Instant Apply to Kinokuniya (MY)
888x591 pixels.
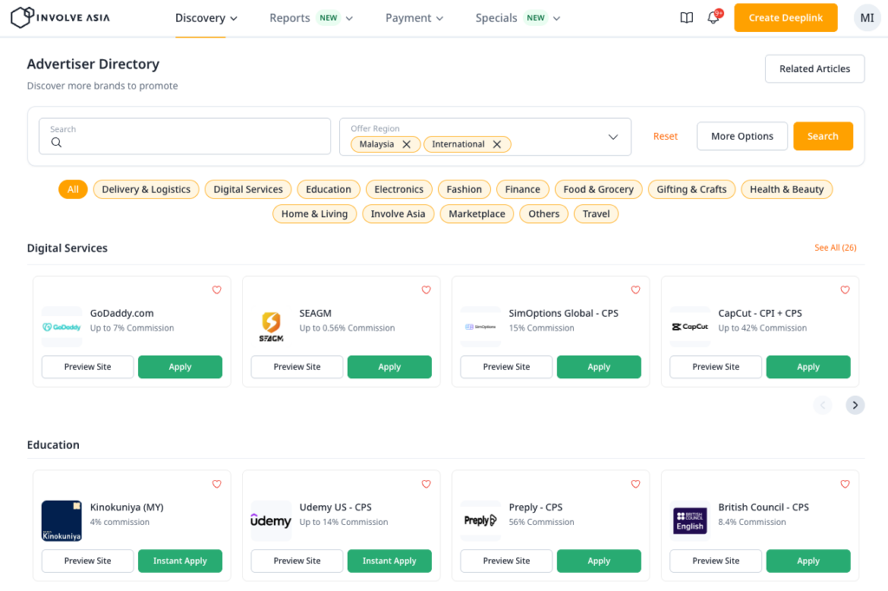click(180, 561)
